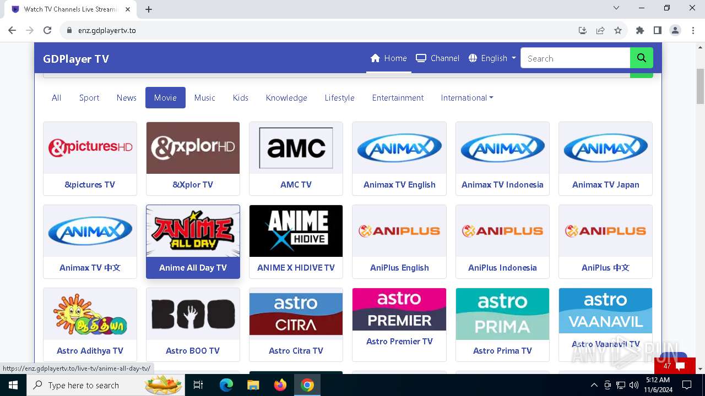Go to Home in navbar

[x=389, y=58]
